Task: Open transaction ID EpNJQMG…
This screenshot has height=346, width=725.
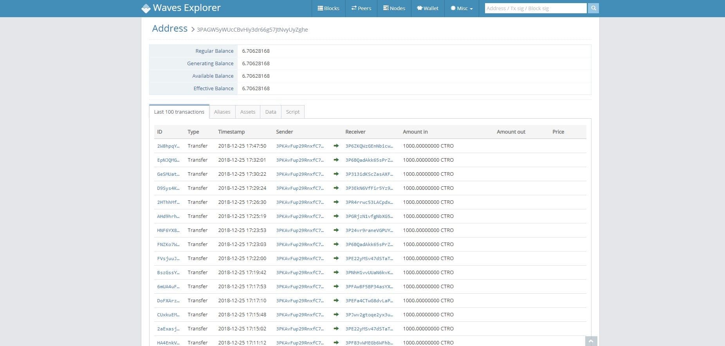Action: click(168, 160)
